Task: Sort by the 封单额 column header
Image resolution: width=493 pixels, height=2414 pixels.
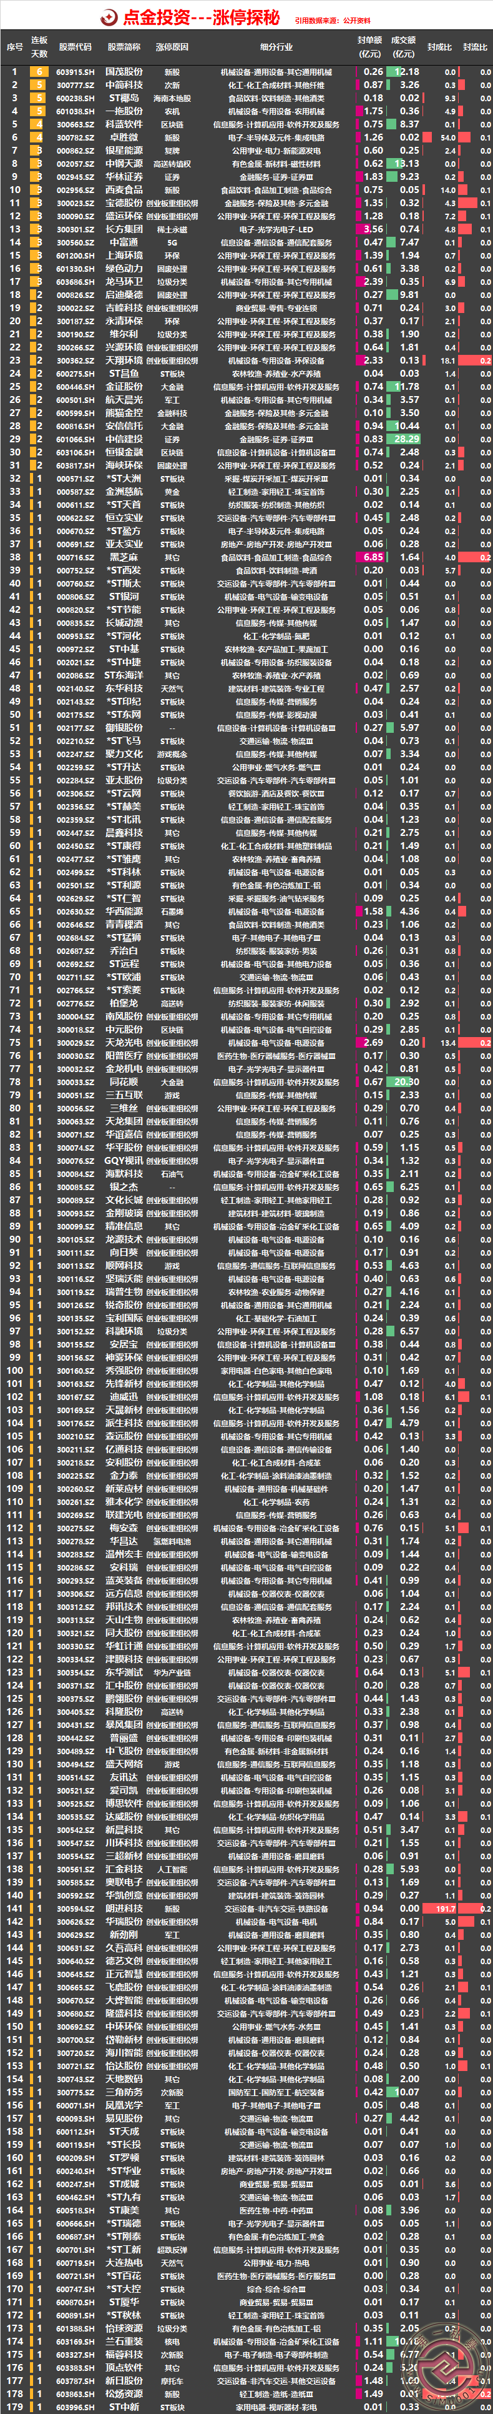Action: (369, 46)
